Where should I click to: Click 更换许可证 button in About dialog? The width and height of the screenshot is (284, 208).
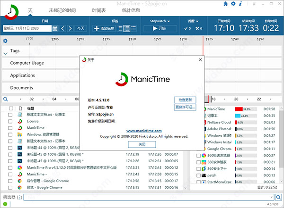click(x=185, y=107)
